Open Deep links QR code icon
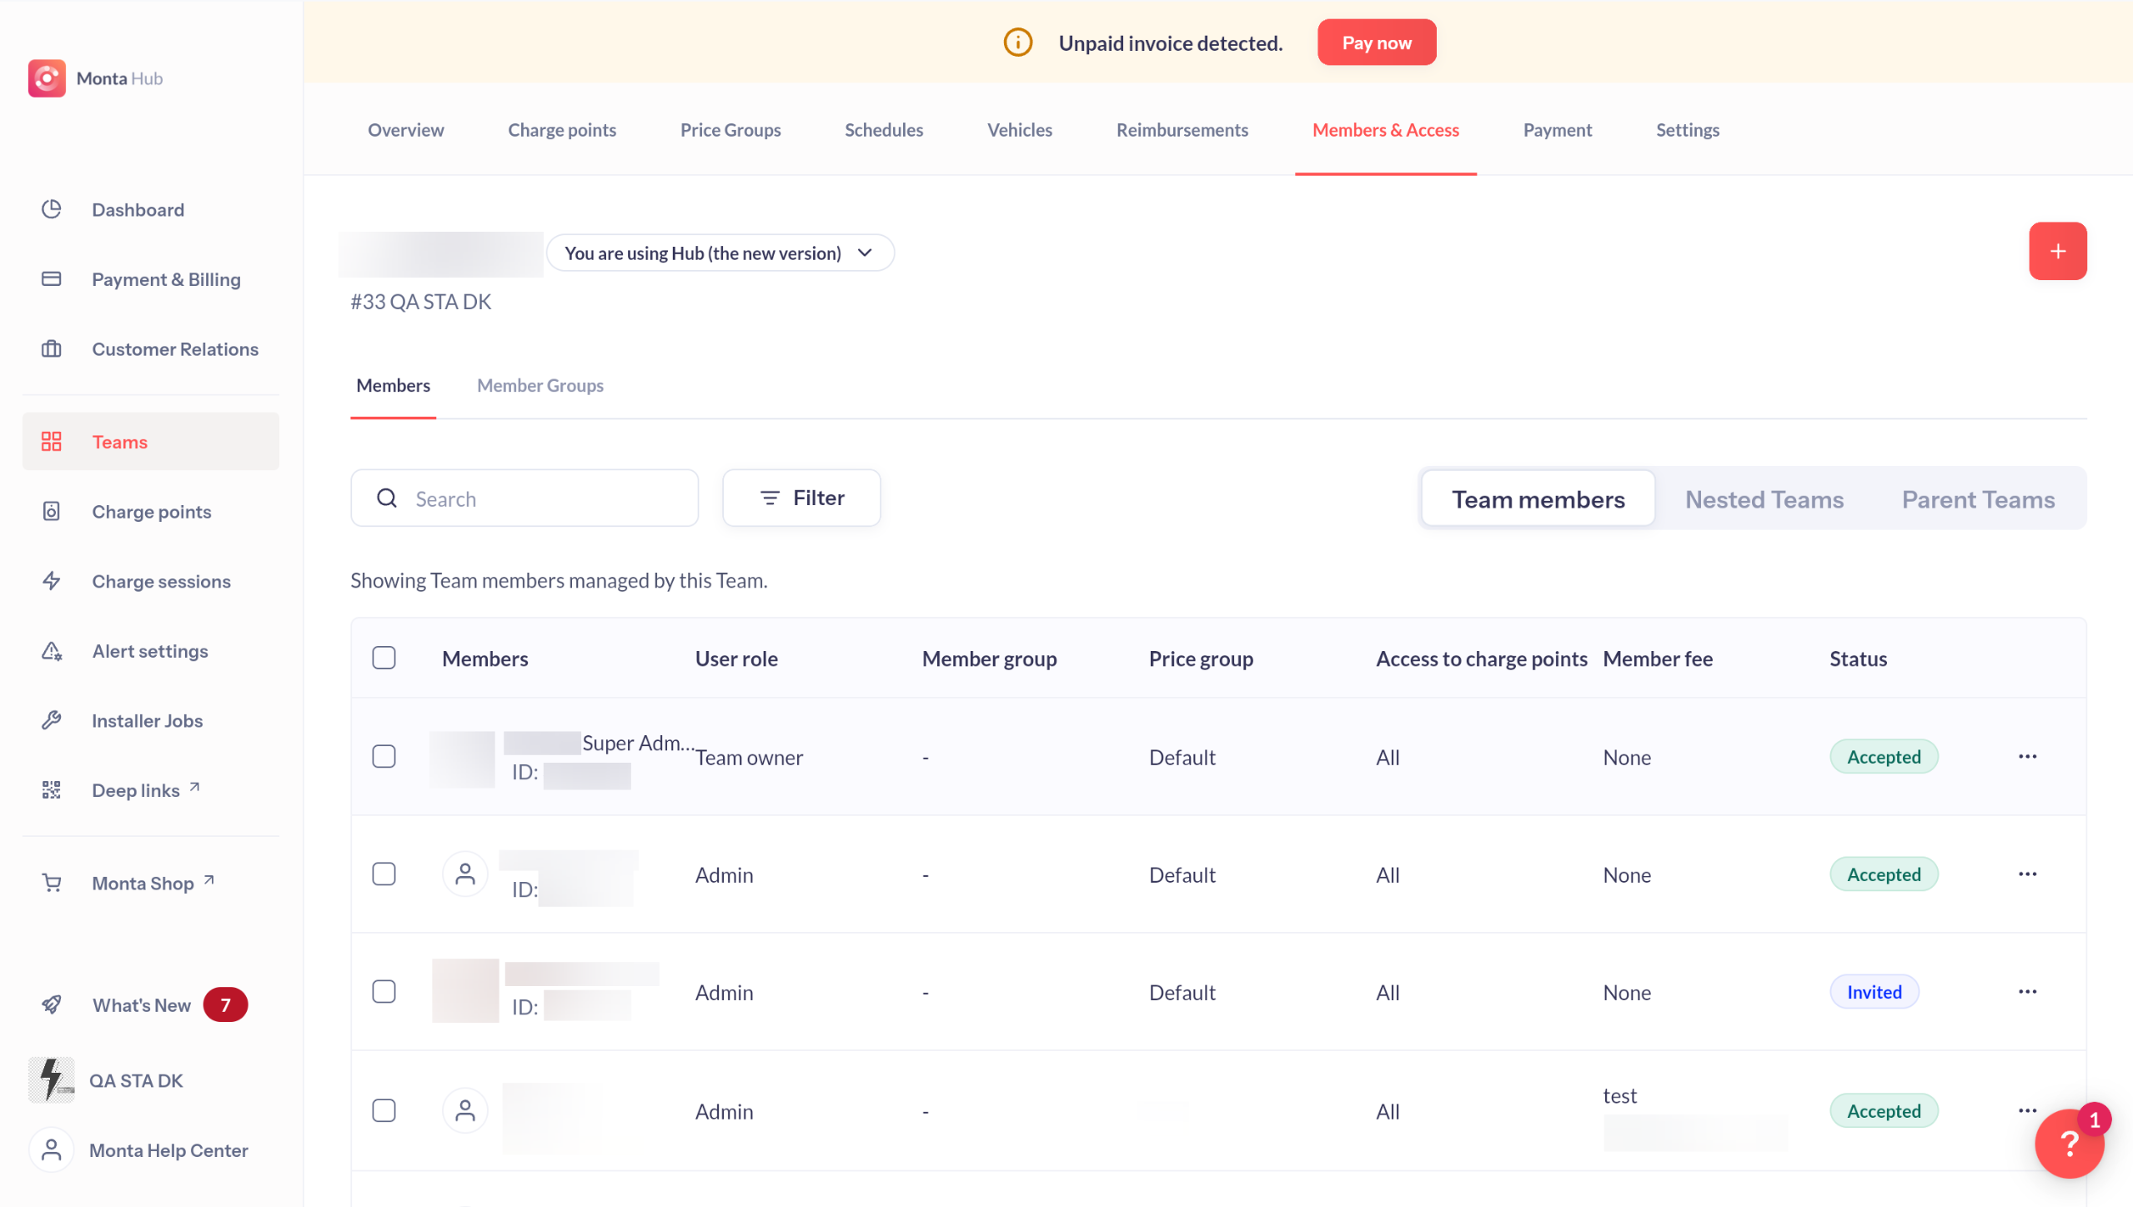The width and height of the screenshot is (2133, 1207). [x=52, y=790]
